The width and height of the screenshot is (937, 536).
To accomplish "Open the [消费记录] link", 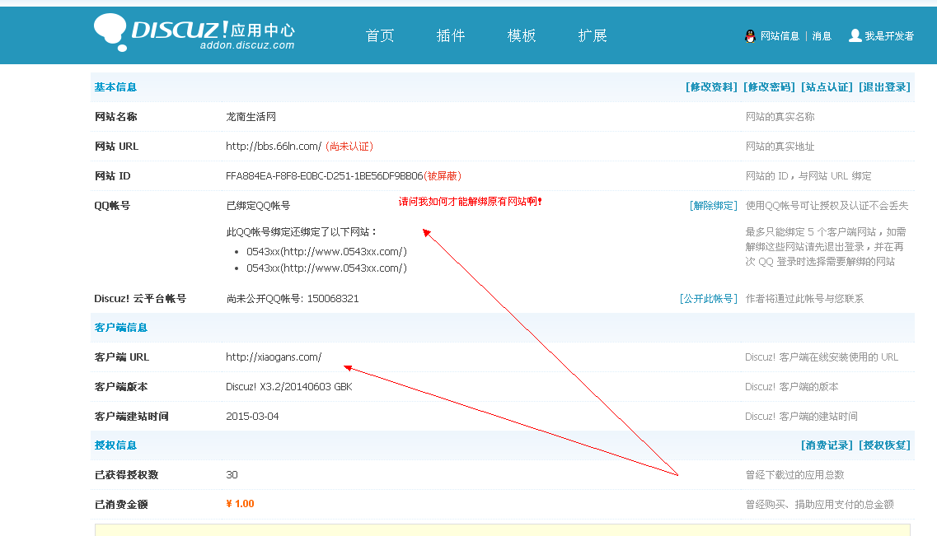I will click(827, 445).
